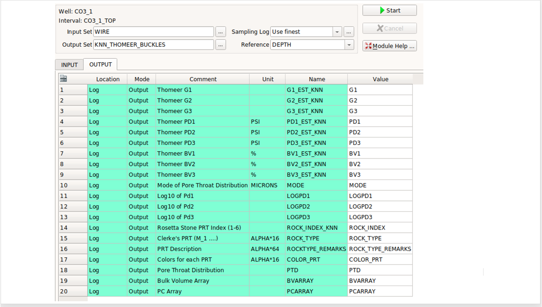The height and width of the screenshot is (307, 542).
Task: Click the ROCKTYPE_REMARKS name cell
Action: [x=316, y=249]
